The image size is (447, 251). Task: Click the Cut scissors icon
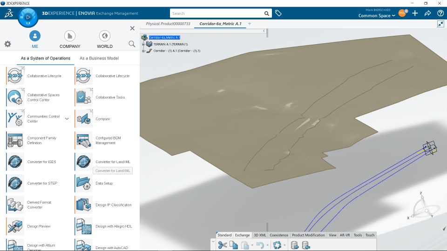[x=223, y=245]
